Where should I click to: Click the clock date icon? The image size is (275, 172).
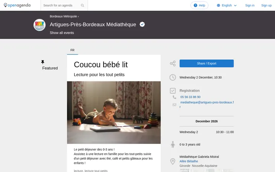173,77
